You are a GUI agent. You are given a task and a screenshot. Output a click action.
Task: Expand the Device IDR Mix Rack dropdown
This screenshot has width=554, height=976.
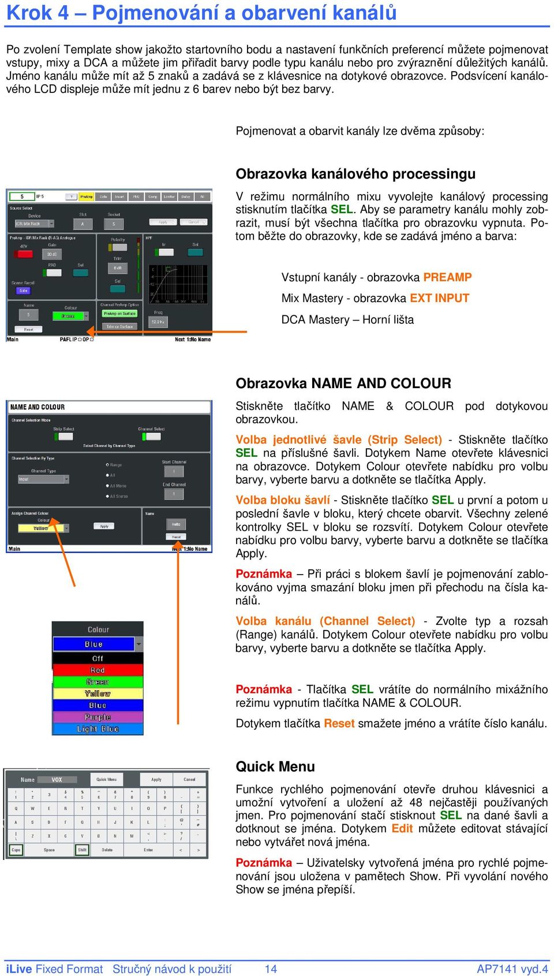[35, 223]
